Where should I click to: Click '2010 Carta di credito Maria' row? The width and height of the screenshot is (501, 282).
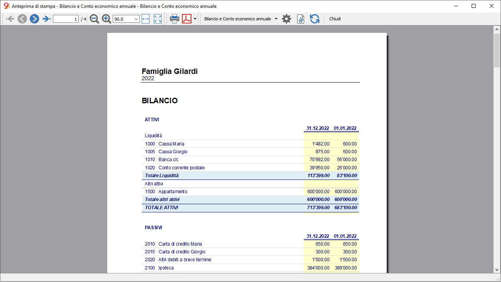pyautogui.click(x=250, y=244)
